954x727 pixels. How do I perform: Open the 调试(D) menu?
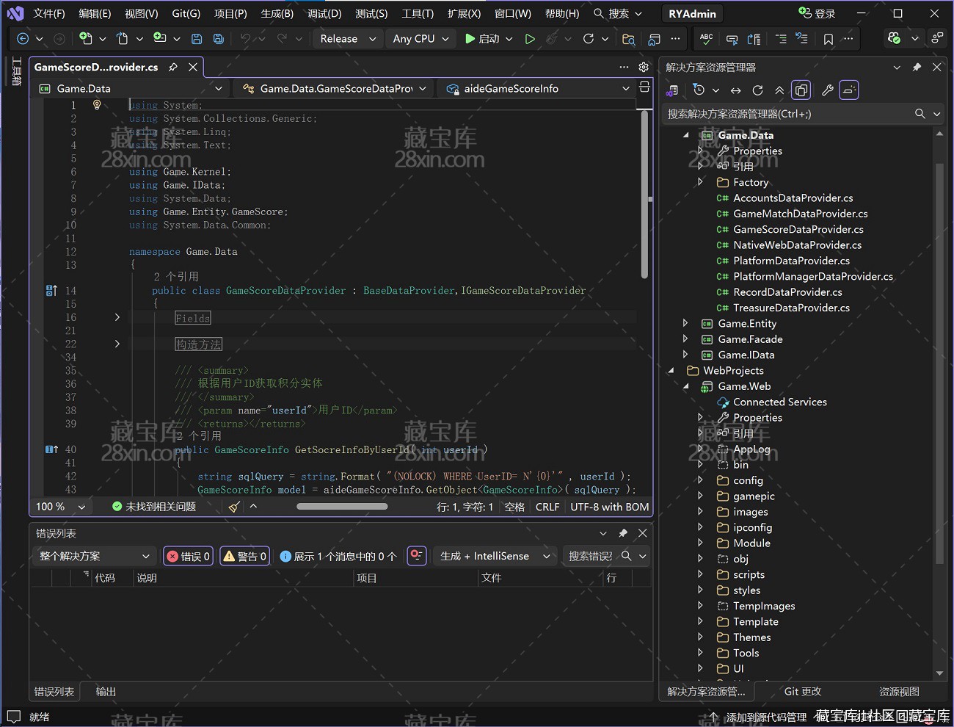pyautogui.click(x=324, y=13)
